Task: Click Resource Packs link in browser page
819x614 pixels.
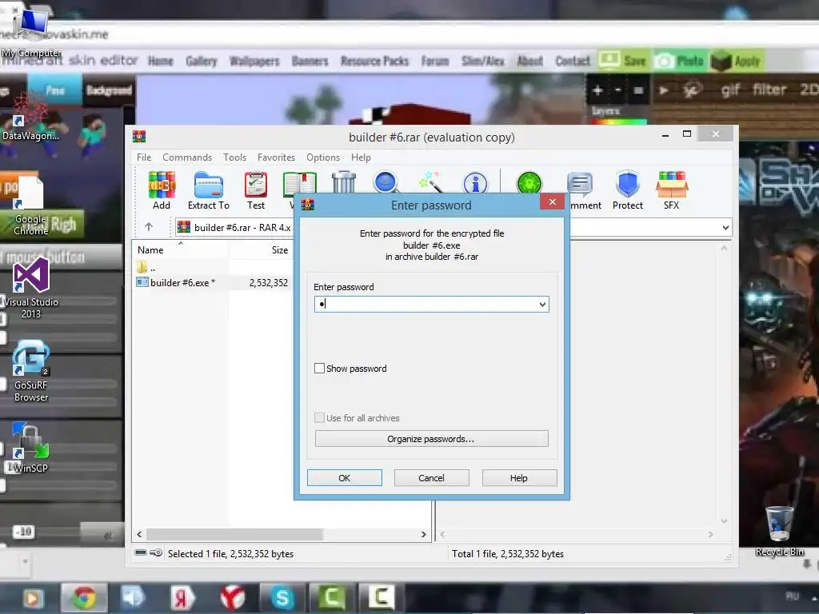Action: 374,61
